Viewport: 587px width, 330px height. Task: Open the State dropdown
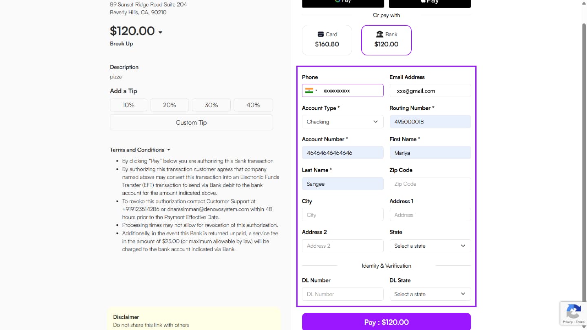[430, 246]
